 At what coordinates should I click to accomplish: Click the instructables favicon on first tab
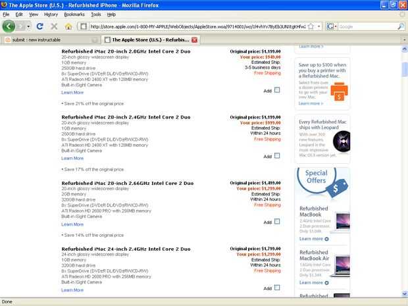(x=8, y=39)
